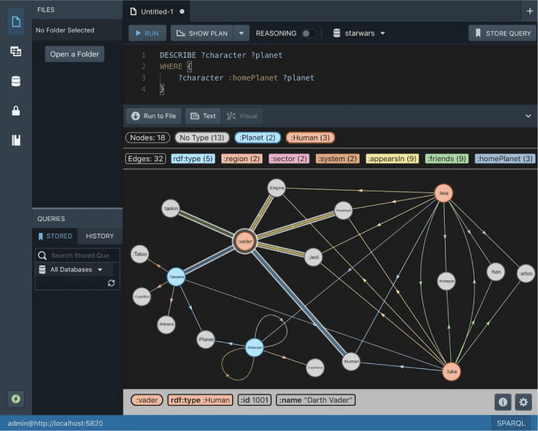Select the Models icon in the left sidebar
The height and width of the screenshot is (431, 538).
15,51
